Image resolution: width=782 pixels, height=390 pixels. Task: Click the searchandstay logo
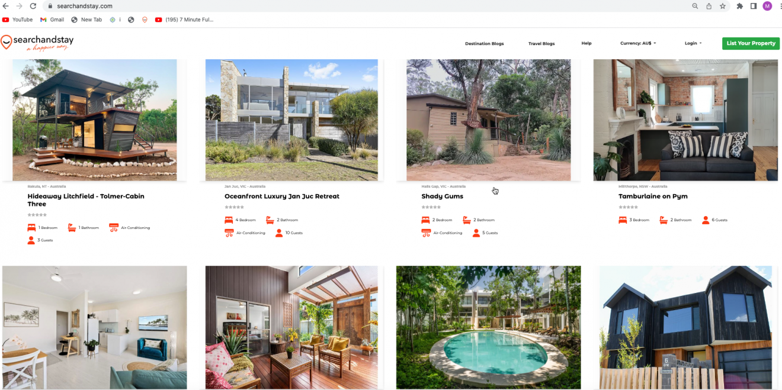(x=37, y=43)
